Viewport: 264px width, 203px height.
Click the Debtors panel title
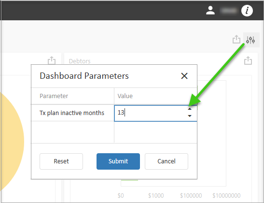80,61
